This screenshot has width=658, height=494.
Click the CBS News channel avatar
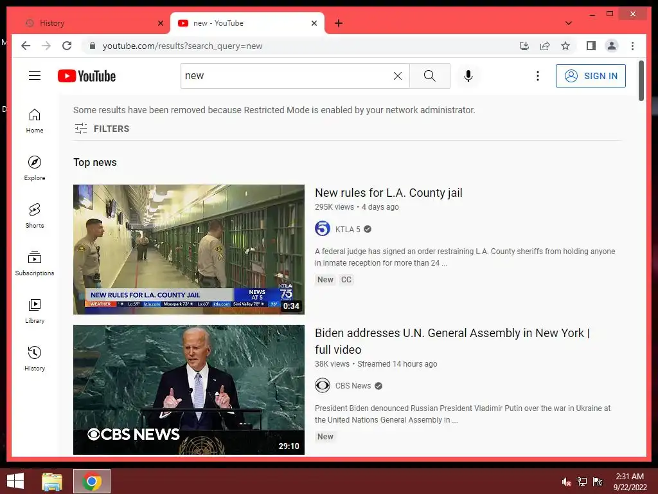click(323, 386)
